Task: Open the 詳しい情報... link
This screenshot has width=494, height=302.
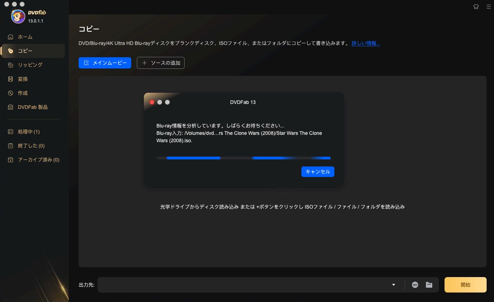Action: pos(366,43)
